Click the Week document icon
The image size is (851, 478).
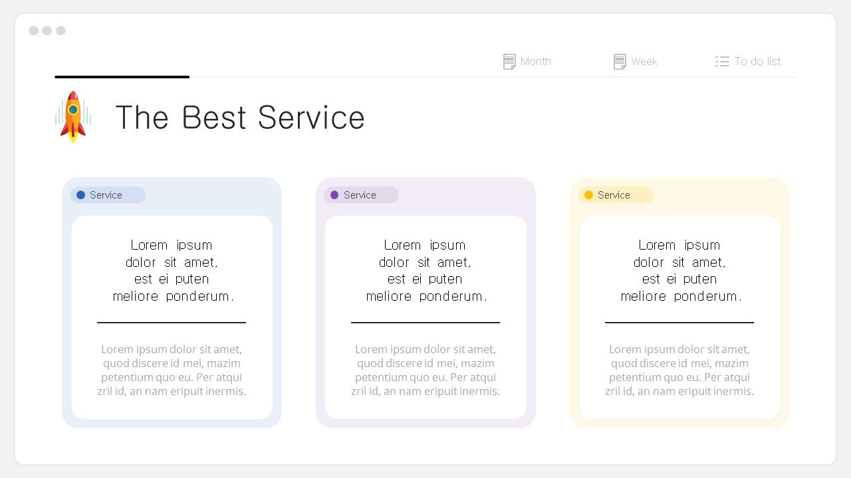tap(620, 62)
